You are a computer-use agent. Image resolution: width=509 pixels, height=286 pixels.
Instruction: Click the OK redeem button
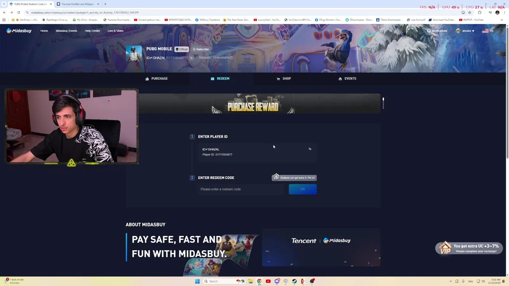303,189
